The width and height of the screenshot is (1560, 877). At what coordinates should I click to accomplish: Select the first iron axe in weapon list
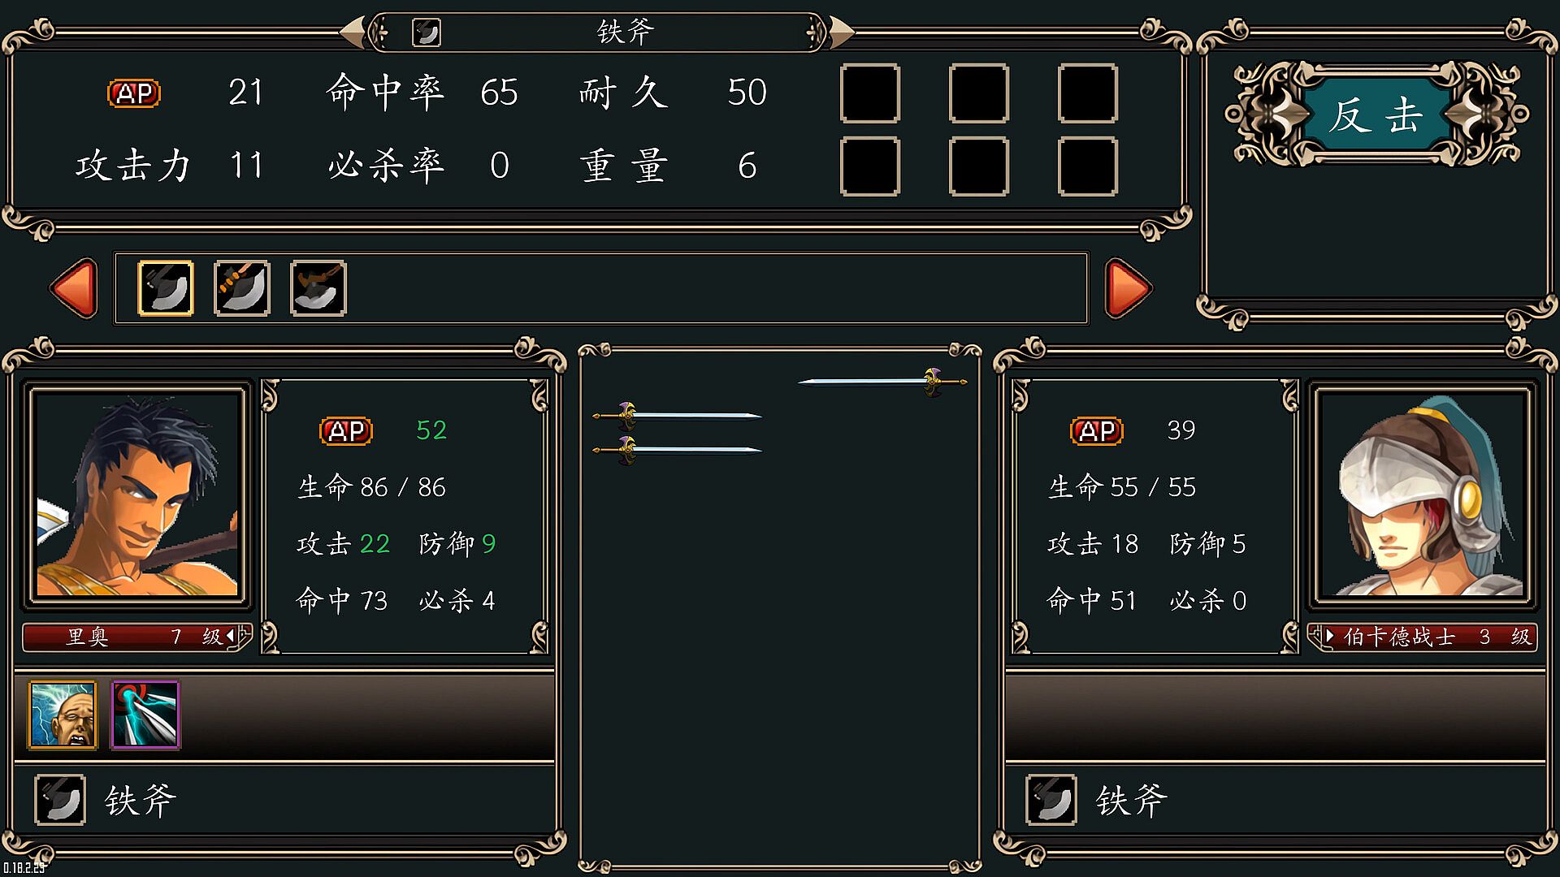(x=166, y=287)
